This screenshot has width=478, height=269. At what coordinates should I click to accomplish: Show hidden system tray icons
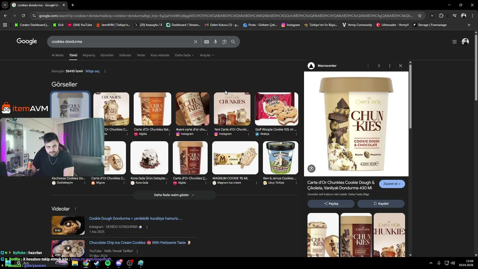[431, 263]
